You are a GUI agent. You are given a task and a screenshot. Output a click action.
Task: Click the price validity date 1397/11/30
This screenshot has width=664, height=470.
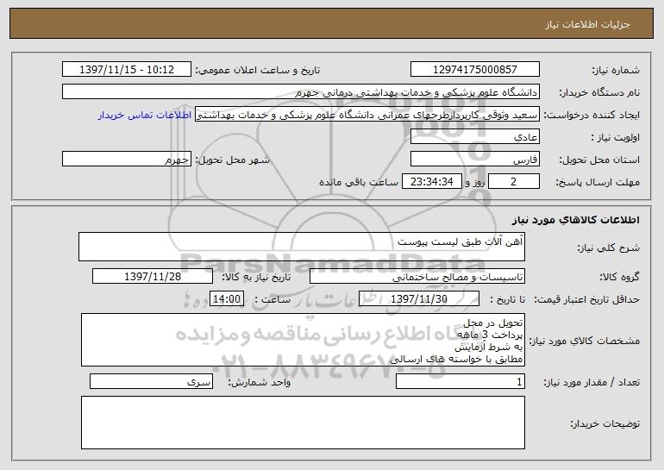(419, 299)
